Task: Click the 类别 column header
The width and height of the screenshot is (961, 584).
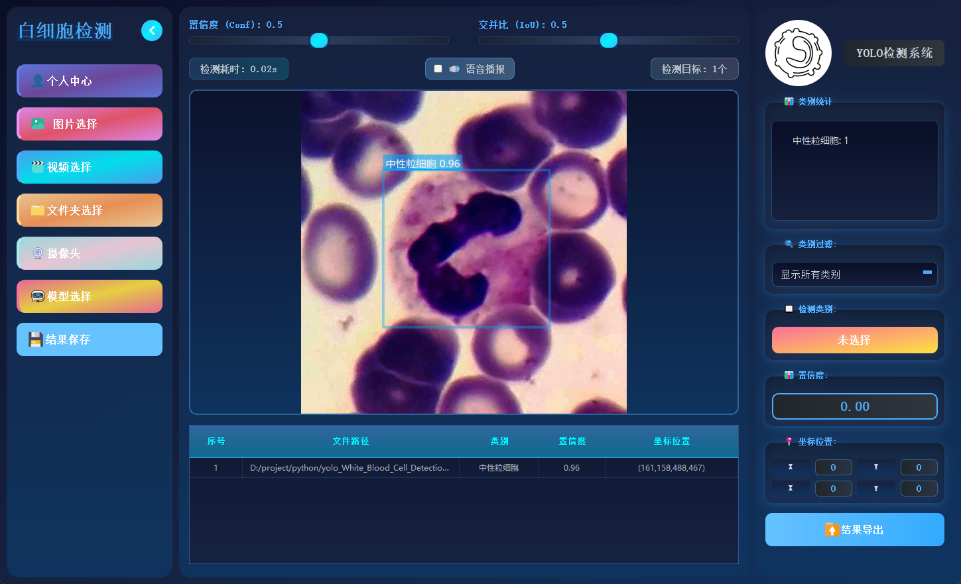Action: tap(499, 441)
